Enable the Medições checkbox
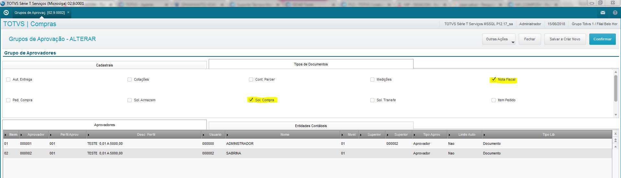The image size is (621, 178). [372, 79]
